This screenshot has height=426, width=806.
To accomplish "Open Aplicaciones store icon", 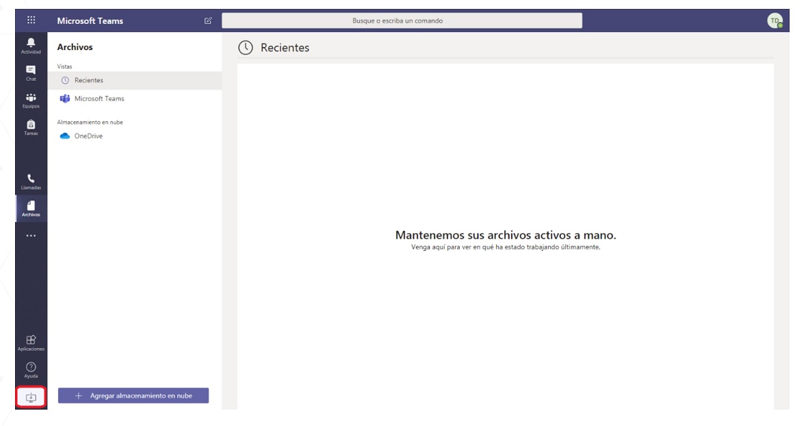I will (31, 343).
